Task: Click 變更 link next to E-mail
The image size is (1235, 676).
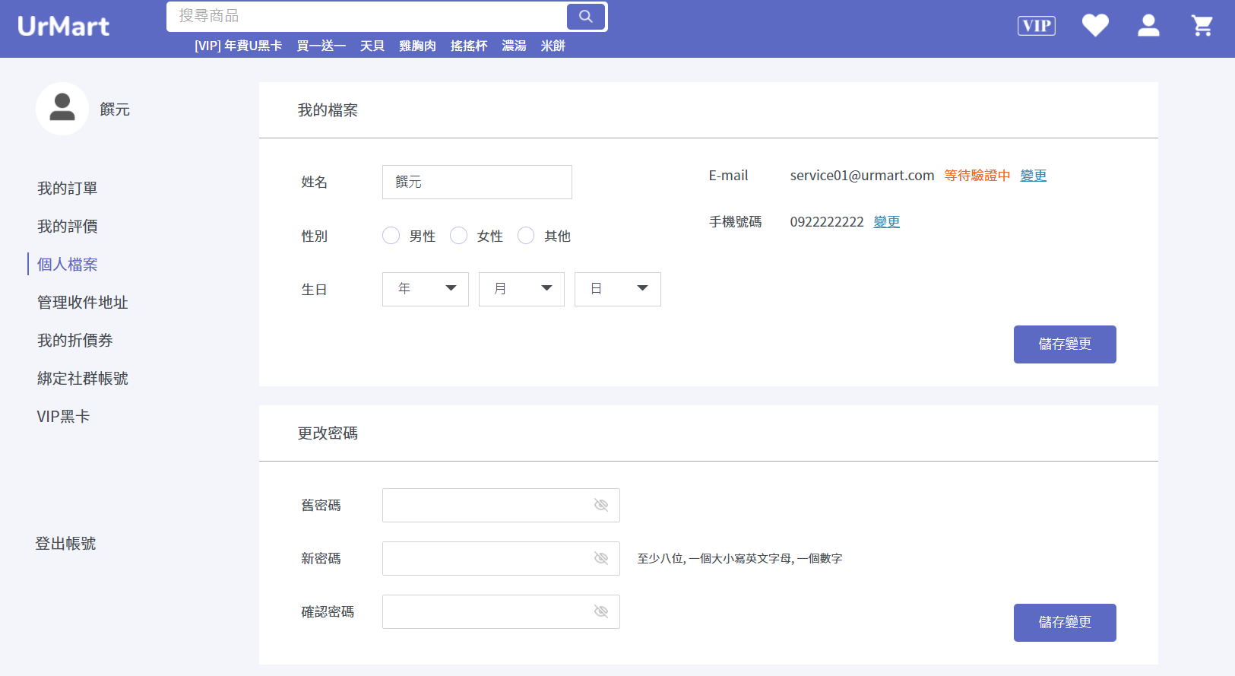Action: pos(1034,176)
